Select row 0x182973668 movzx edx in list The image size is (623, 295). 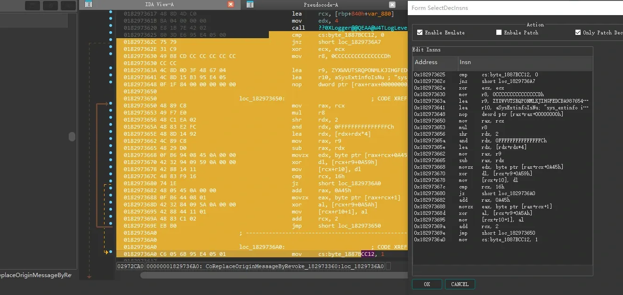pyautogui.click(x=502, y=167)
